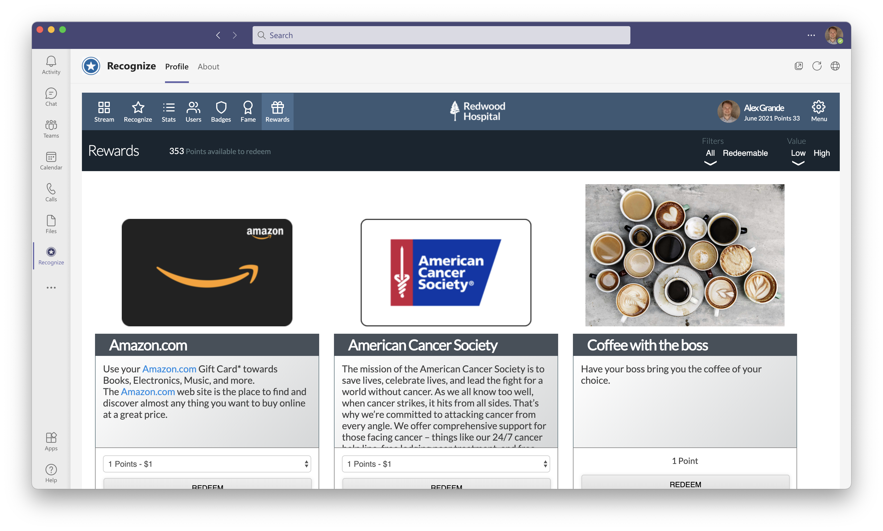883x531 pixels.
Task: Follow the Amazon.com link in the description
Action: [x=169, y=369]
